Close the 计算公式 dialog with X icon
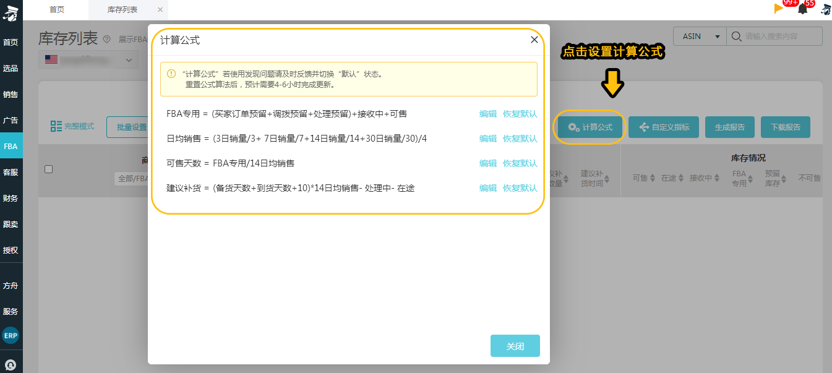Image resolution: width=832 pixels, height=373 pixels. point(534,40)
